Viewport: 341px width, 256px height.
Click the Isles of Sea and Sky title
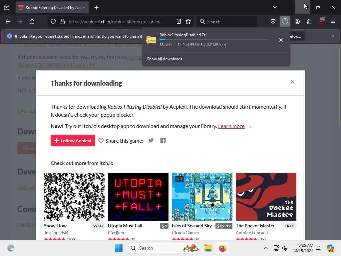click(x=191, y=226)
